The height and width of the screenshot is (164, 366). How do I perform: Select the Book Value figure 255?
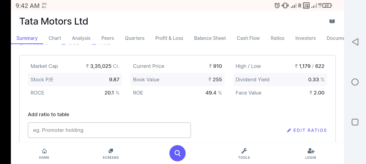pos(215,79)
